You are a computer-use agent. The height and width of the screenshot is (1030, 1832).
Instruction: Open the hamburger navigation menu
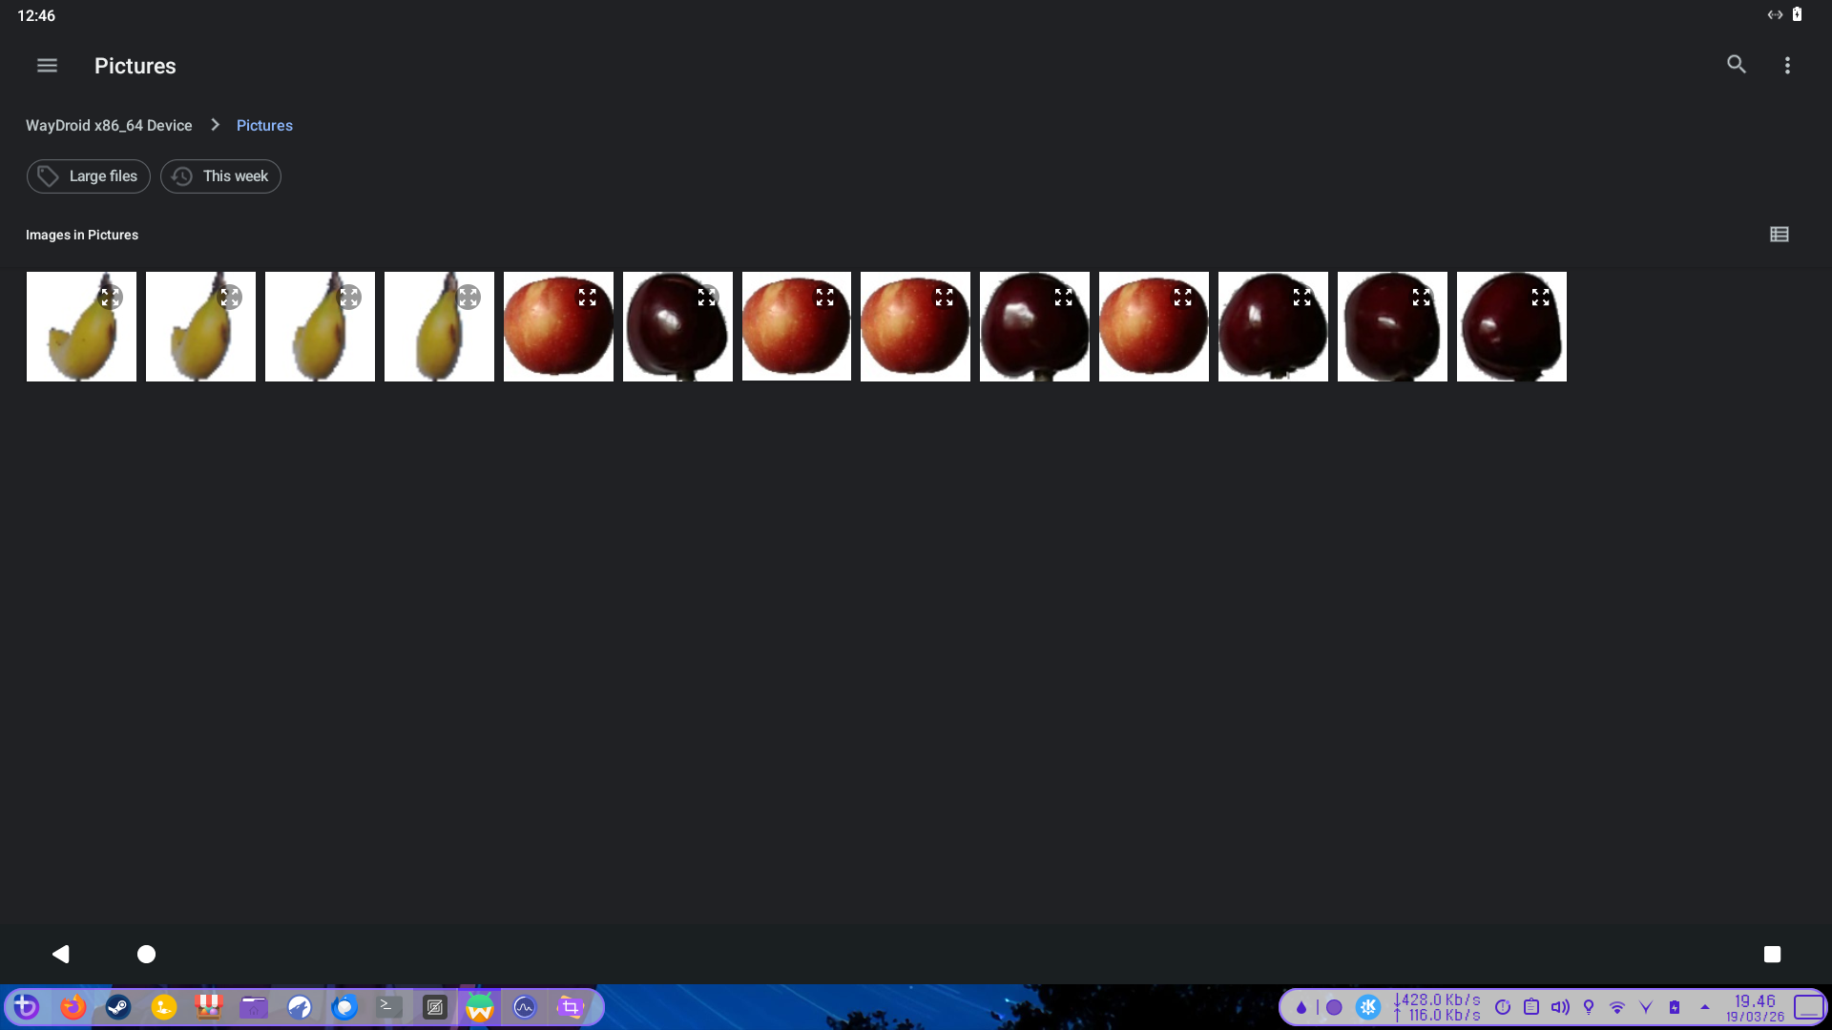click(x=47, y=66)
